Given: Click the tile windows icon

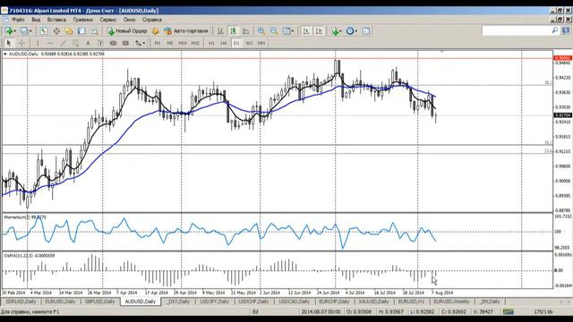Looking at the screenshot, I should 286,31.
